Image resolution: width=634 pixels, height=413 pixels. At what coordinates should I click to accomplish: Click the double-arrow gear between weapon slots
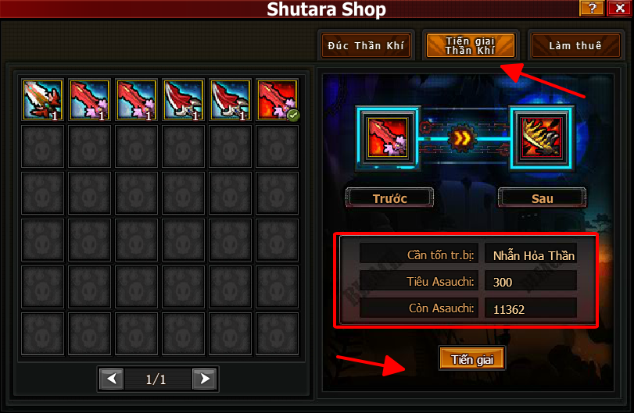(x=462, y=138)
